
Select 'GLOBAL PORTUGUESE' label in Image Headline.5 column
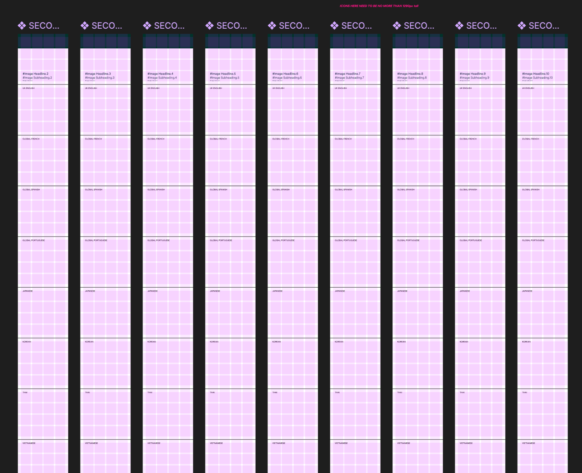[x=221, y=240]
